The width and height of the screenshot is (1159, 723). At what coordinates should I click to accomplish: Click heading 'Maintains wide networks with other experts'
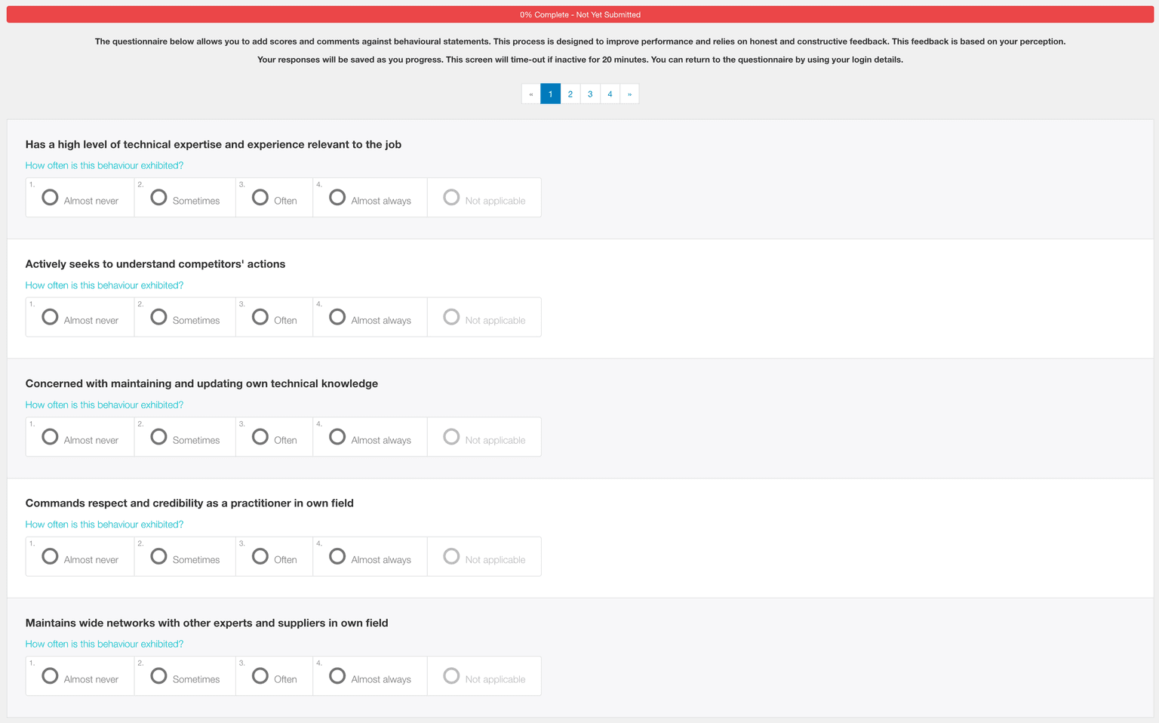tap(207, 623)
